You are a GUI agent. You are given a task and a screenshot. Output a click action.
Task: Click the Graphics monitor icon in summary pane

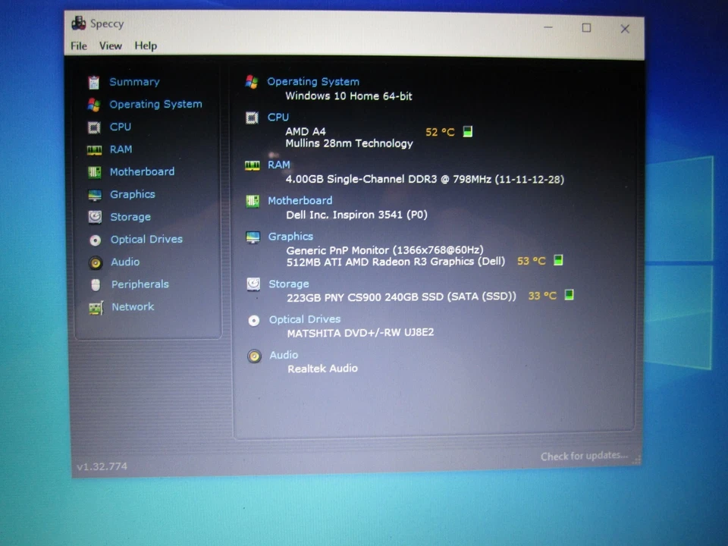click(x=253, y=237)
